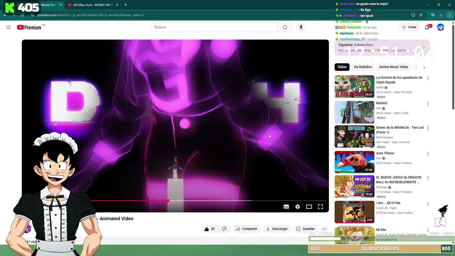Click the Descargar download button
Image resolution: width=455 pixels, height=256 pixels.
(x=277, y=229)
